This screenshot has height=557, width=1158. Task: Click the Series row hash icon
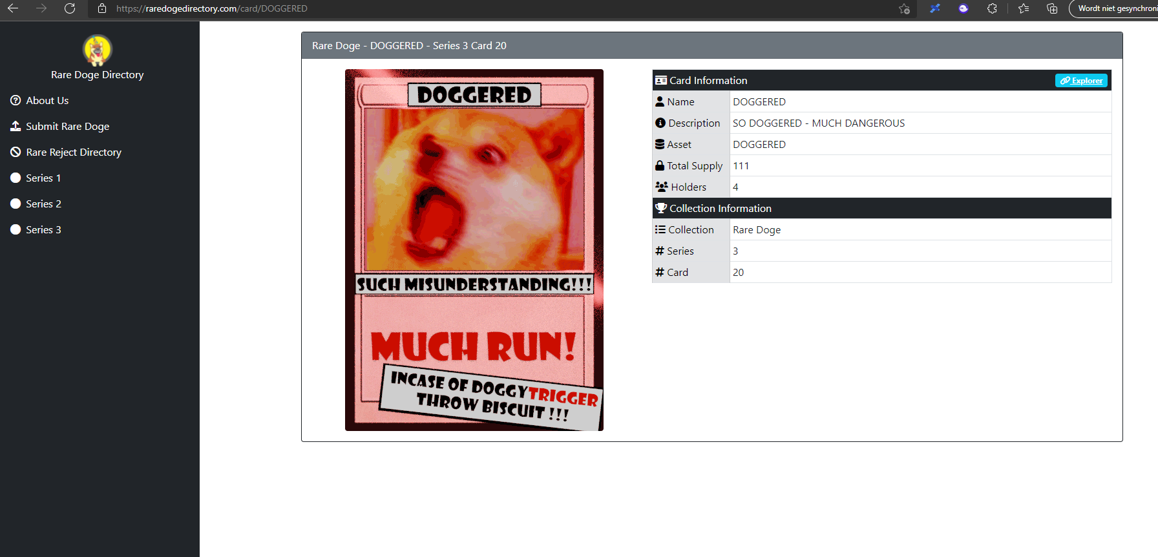pyautogui.click(x=660, y=251)
